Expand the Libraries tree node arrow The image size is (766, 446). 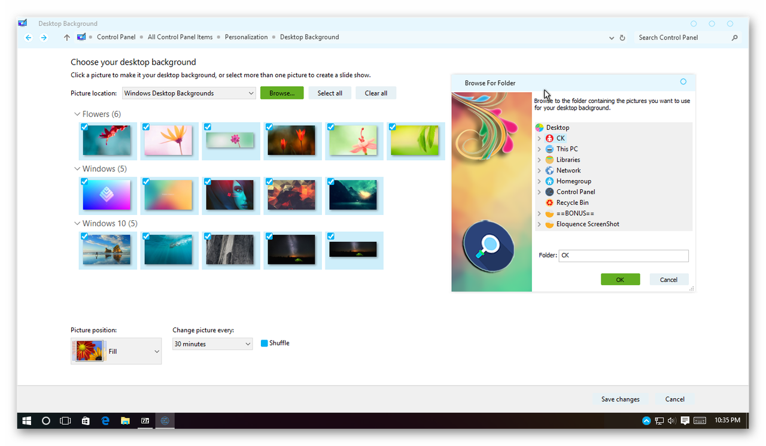(x=539, y=160)
